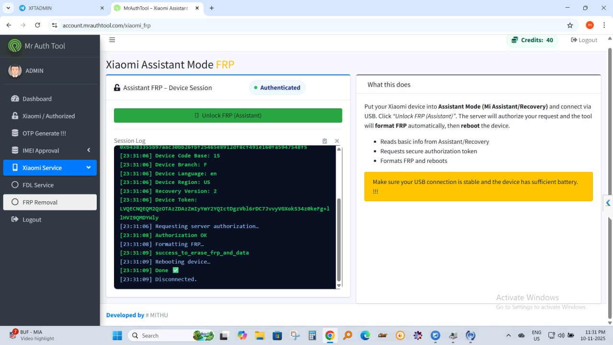Bookmark this page with star icon
The height and width of the screenshot is (345, 613).
pyautogui.click(x=570, y=25)
